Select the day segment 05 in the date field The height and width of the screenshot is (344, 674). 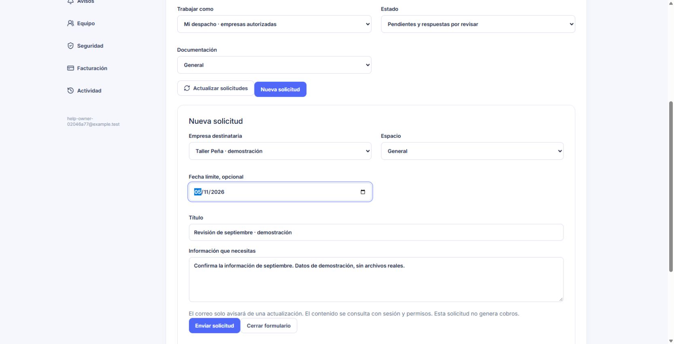(x=198, y=192)
